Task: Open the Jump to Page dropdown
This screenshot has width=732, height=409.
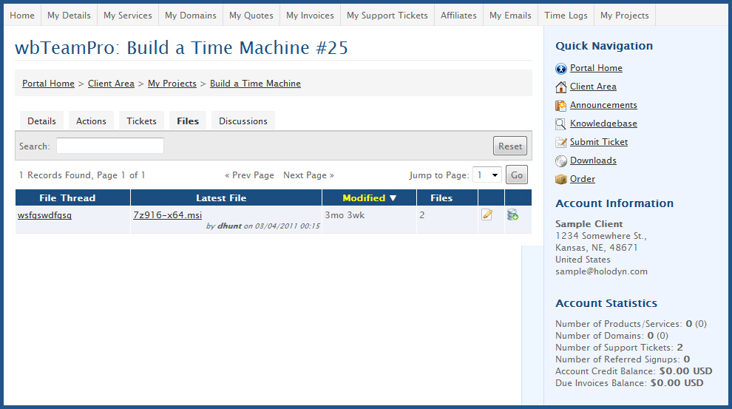Action: click(x=487, y=175)
